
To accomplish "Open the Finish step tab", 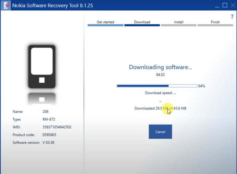I will point(215,23).
